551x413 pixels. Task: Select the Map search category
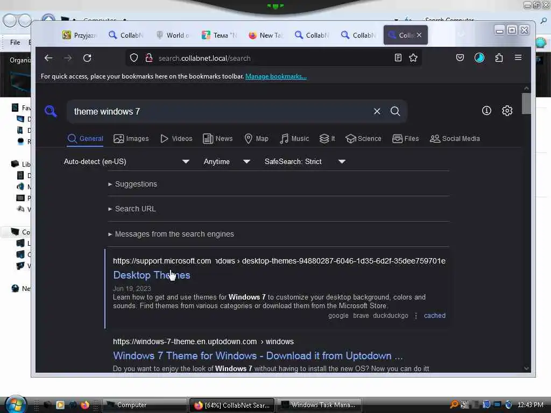(x=256, y=139)
